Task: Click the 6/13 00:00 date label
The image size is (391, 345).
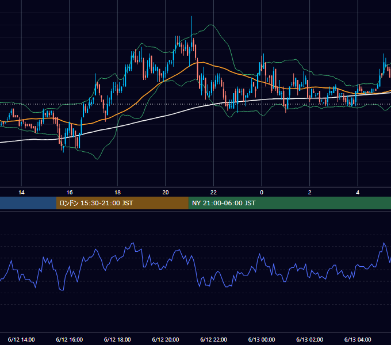Action: [262, 339]
